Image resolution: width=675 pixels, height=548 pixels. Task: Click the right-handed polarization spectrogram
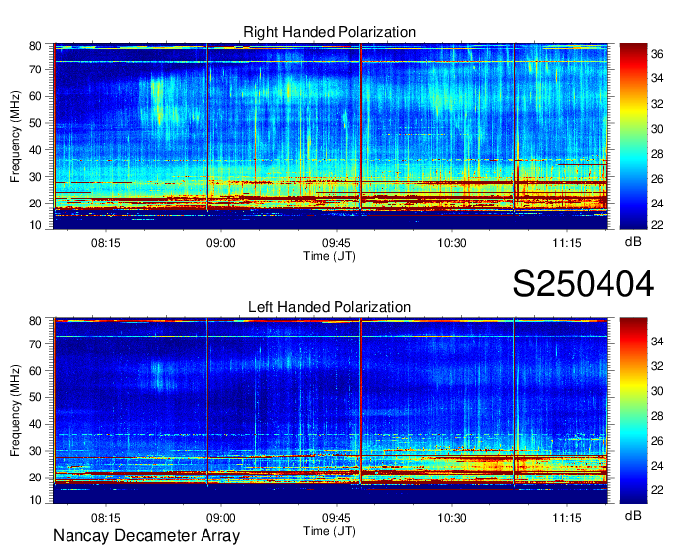331,136
